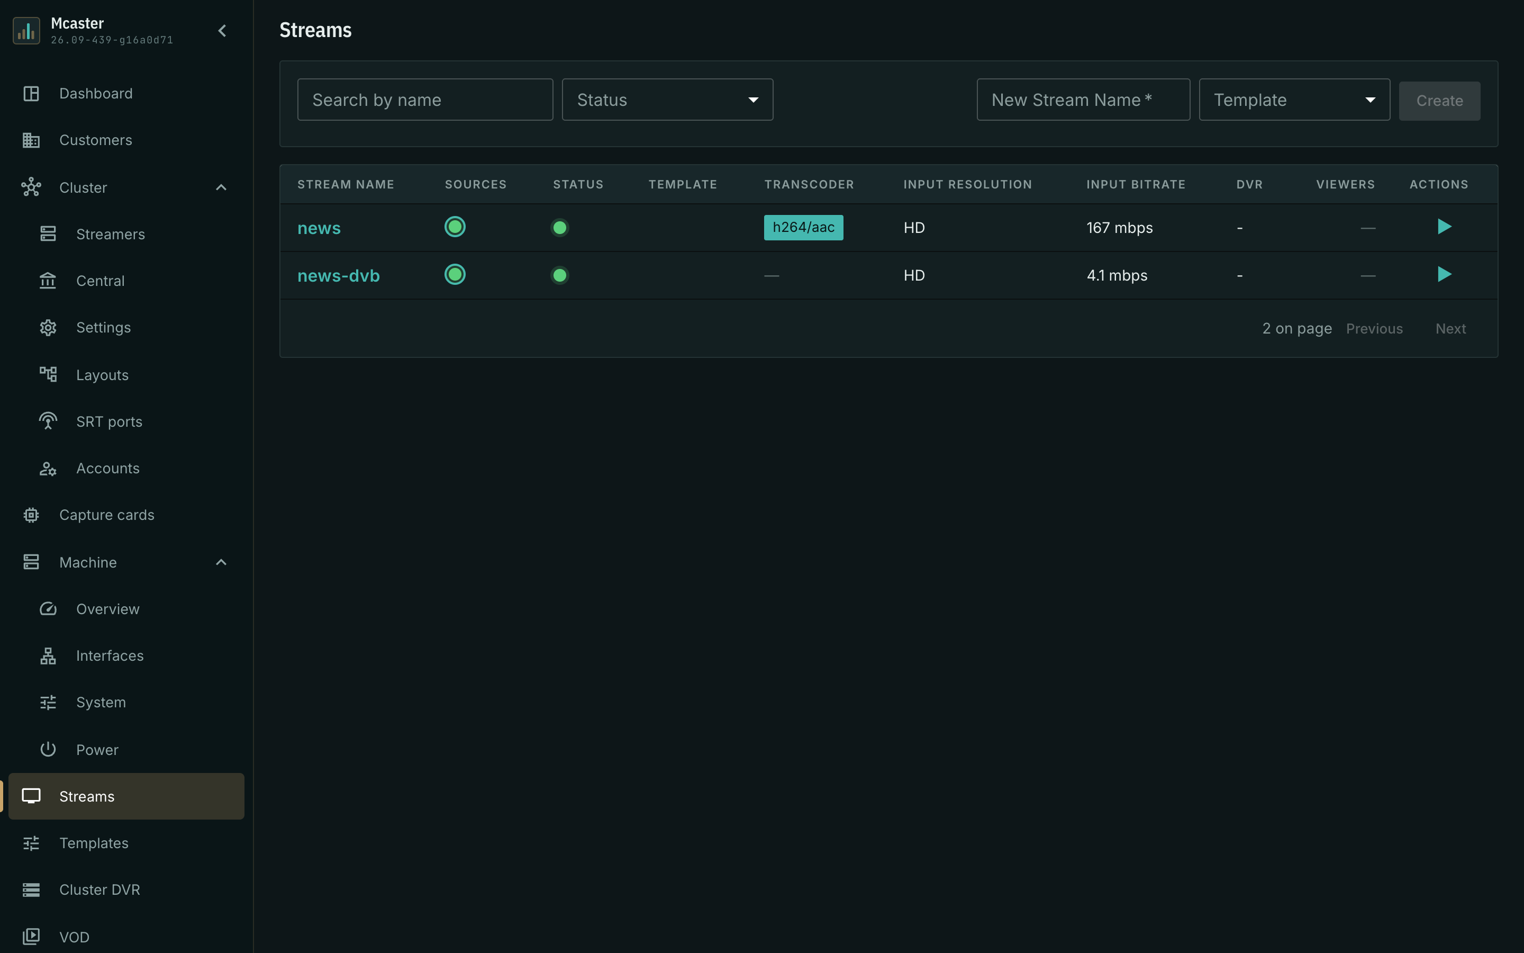Click the Create stream button
This screenshot has height=953, width=1524.
[1439, 100]
